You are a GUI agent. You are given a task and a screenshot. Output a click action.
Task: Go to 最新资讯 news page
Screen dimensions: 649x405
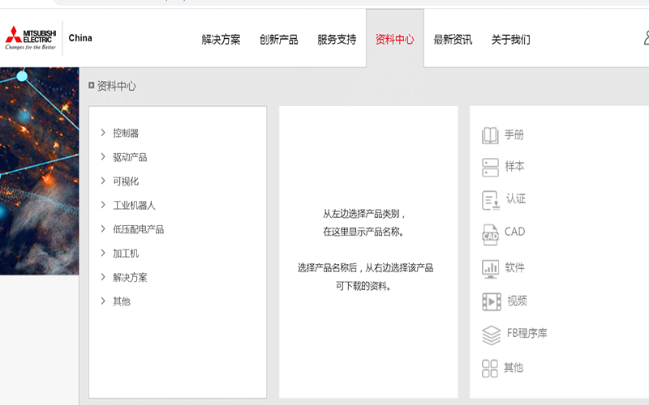(x=453, y=40)
